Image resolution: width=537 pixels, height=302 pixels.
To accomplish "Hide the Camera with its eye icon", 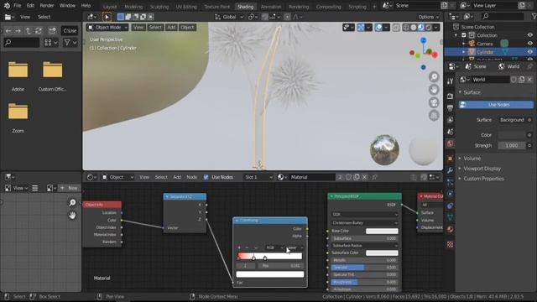I will [529, 44].
